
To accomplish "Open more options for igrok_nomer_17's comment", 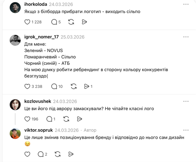I will 186,37.
